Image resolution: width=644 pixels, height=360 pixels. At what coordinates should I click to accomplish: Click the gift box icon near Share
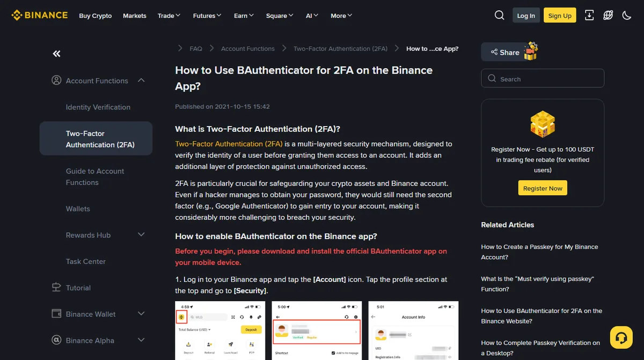(531, 51)
